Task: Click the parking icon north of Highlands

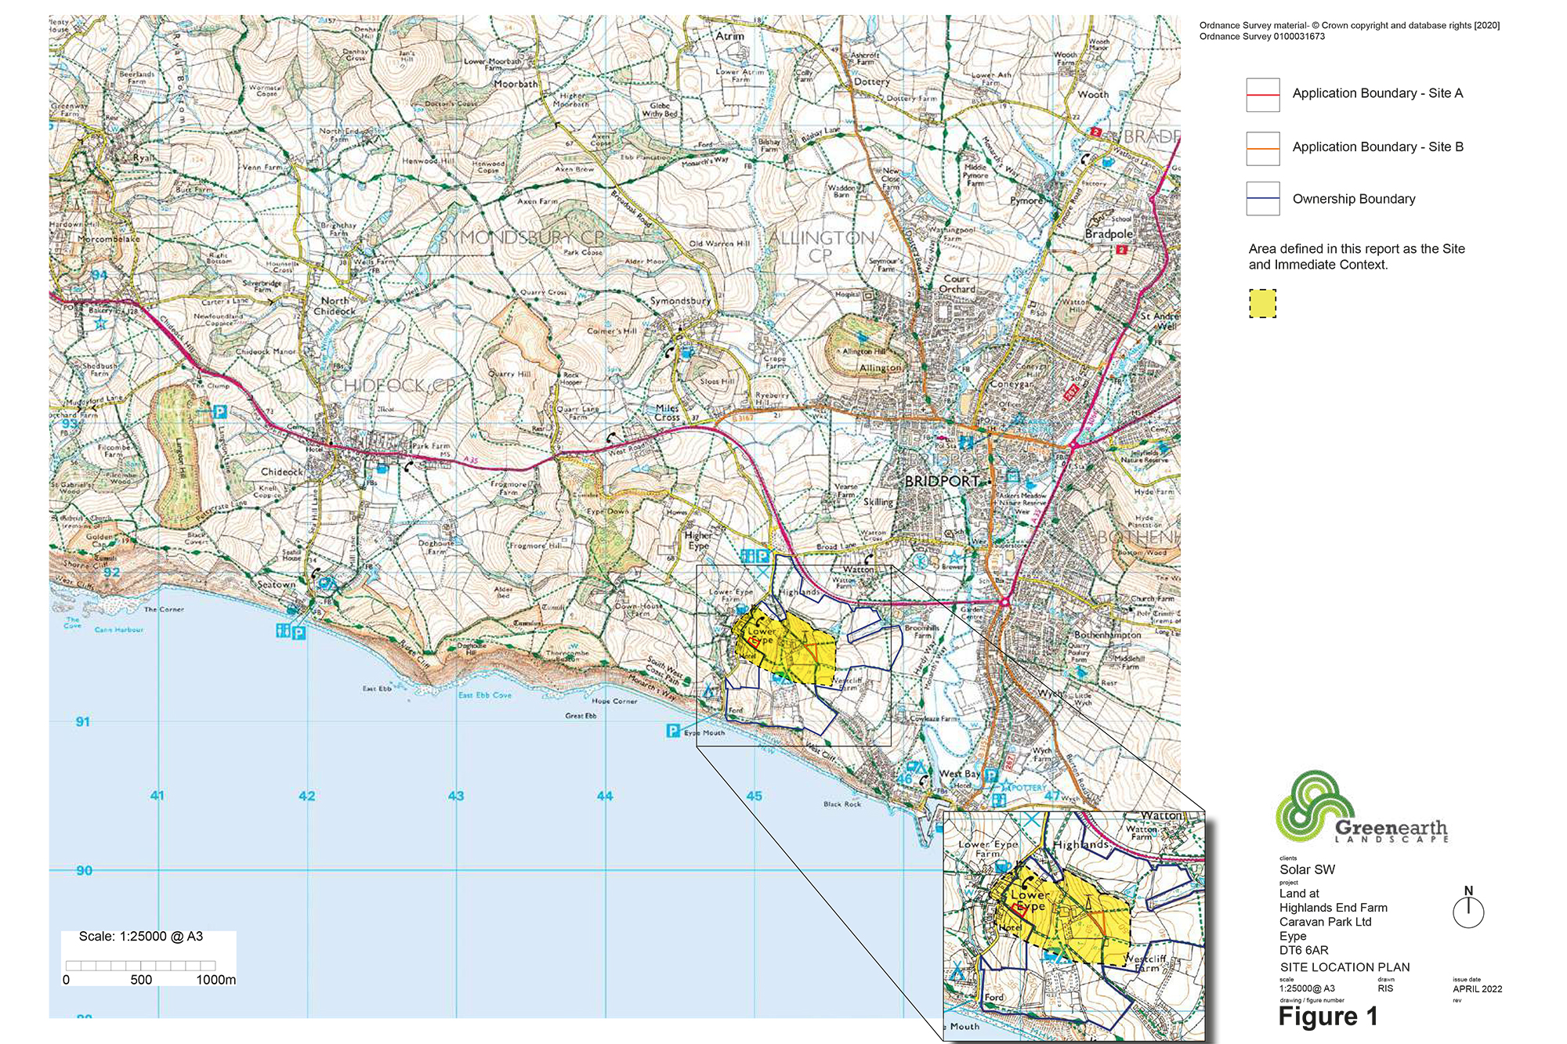Action: tap(762, 555)
